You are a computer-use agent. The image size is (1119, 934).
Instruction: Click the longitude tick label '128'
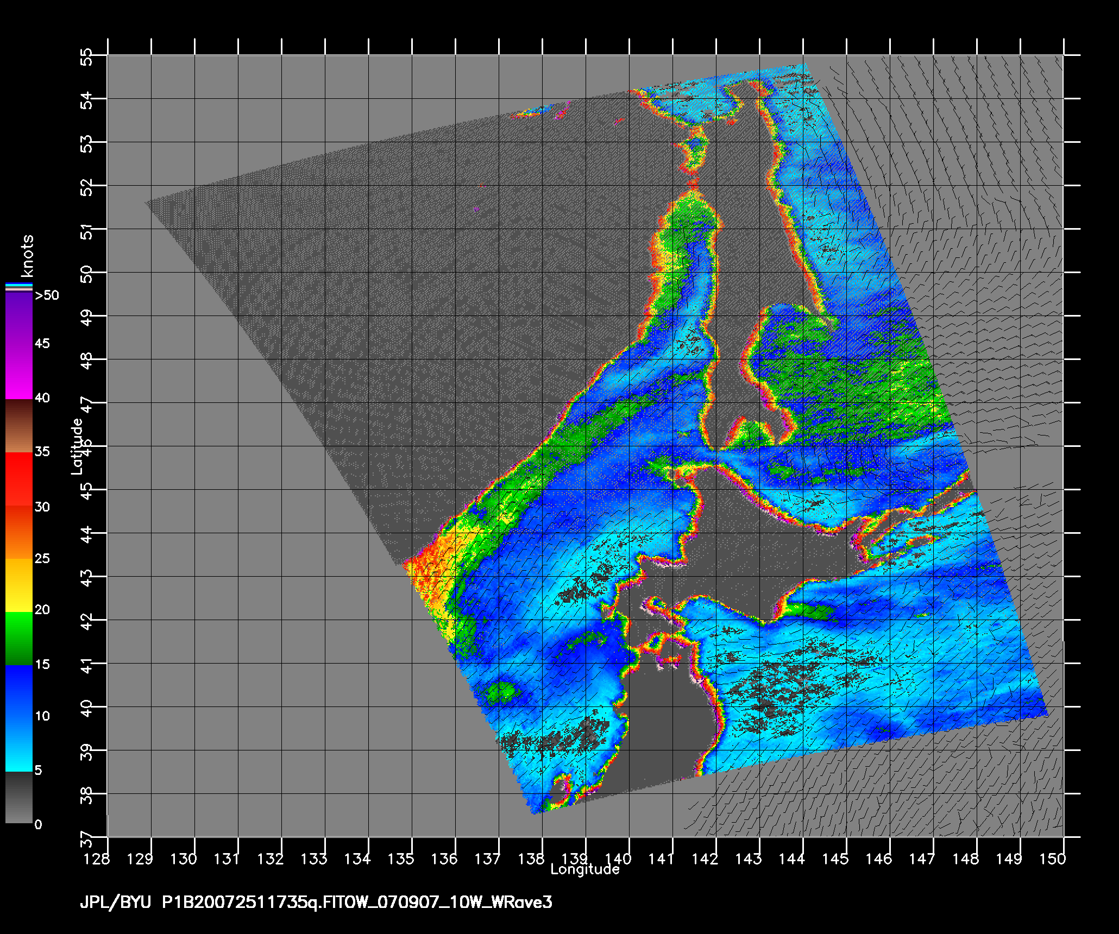coord(96,859)
